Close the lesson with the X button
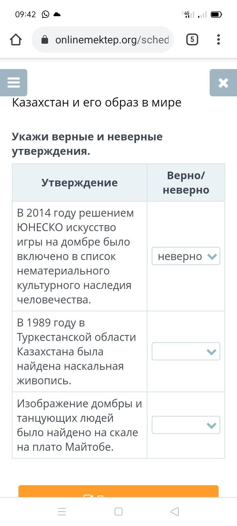237x526 pixels. (x=223, y=83)
